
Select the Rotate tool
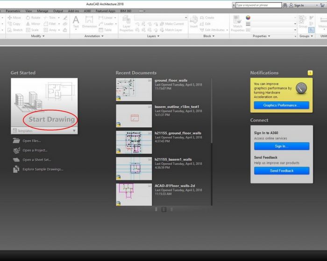tap(33, 18)
